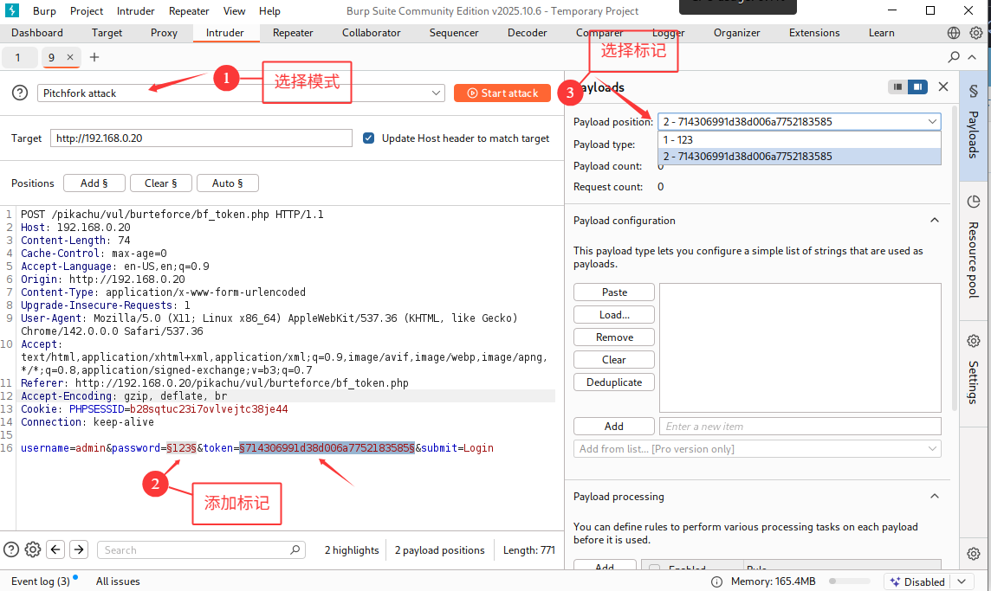Click the PHPSESSID cookie value in the request
The image size is (991, 591).
pyautogui.click(x=209, y=408)
